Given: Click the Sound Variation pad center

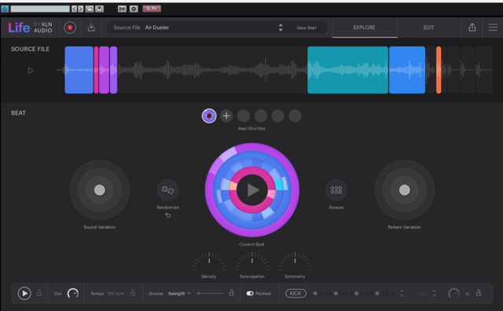Looking at the screenshot, I should pyautogui.click(x=100, y=190).
